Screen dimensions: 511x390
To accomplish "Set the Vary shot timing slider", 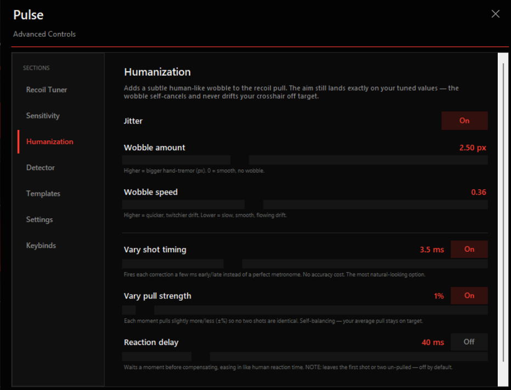I will coord(305,264).
